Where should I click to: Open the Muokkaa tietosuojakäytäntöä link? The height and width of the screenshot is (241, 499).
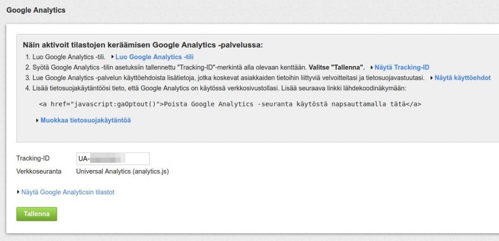[x=86, y=120]
